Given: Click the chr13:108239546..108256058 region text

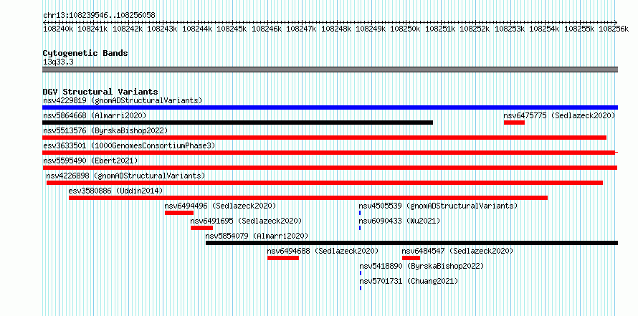Looking at the screenshot, I should click(99, 16).
